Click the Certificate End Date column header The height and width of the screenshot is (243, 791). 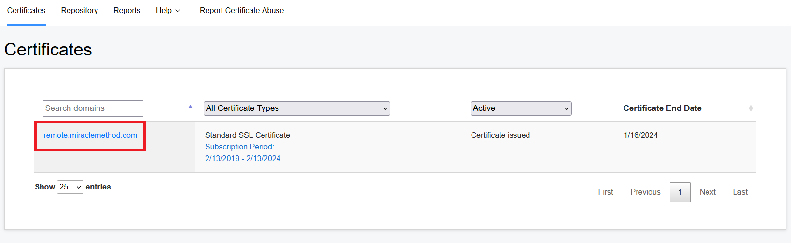tap(662, 108)
